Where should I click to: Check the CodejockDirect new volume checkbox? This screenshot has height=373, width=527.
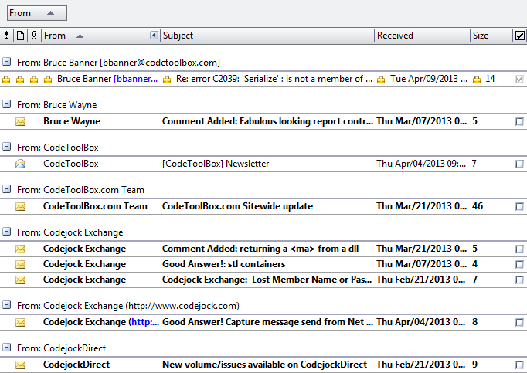(x=519, y=365)
